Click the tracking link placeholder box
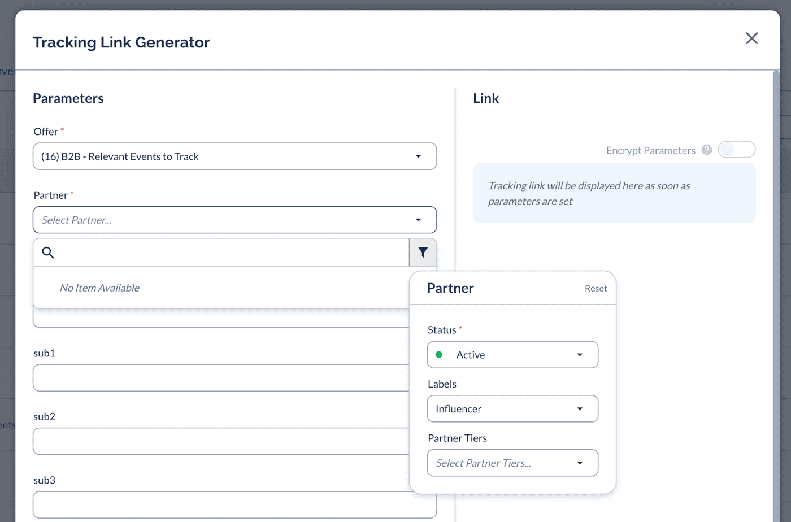791x522 pixels. point(614,193)
